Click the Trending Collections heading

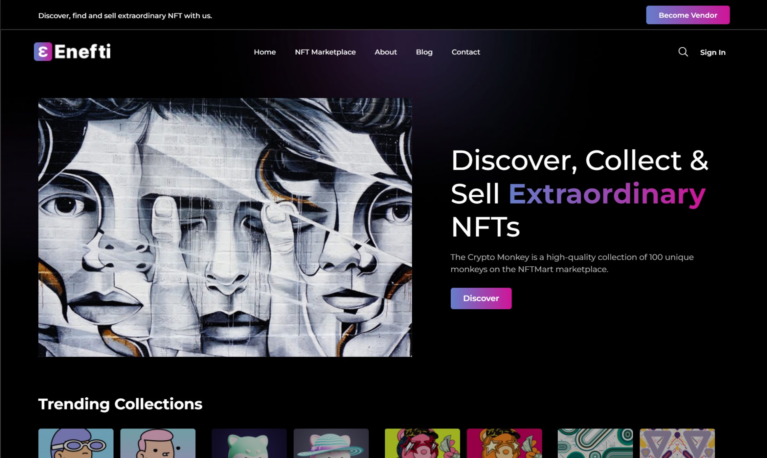[120, 404]
